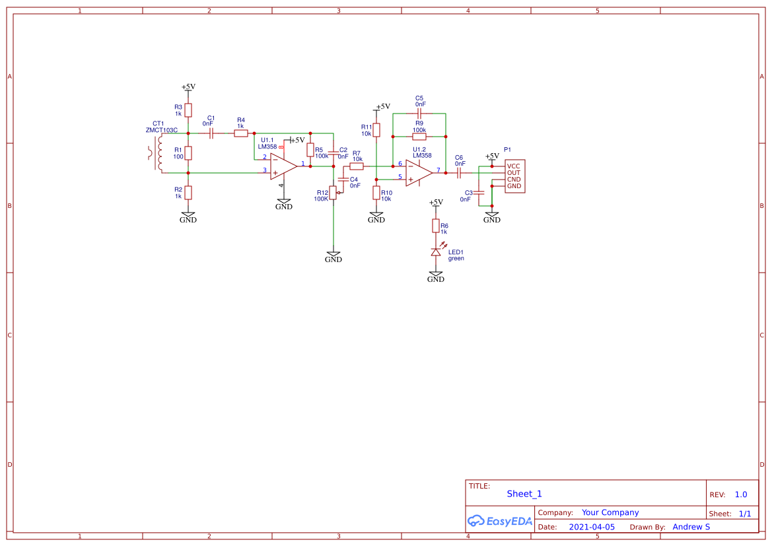The image size is (772, 546).
Task: Click the +5V power label above R11
Action: click(383, 106)
